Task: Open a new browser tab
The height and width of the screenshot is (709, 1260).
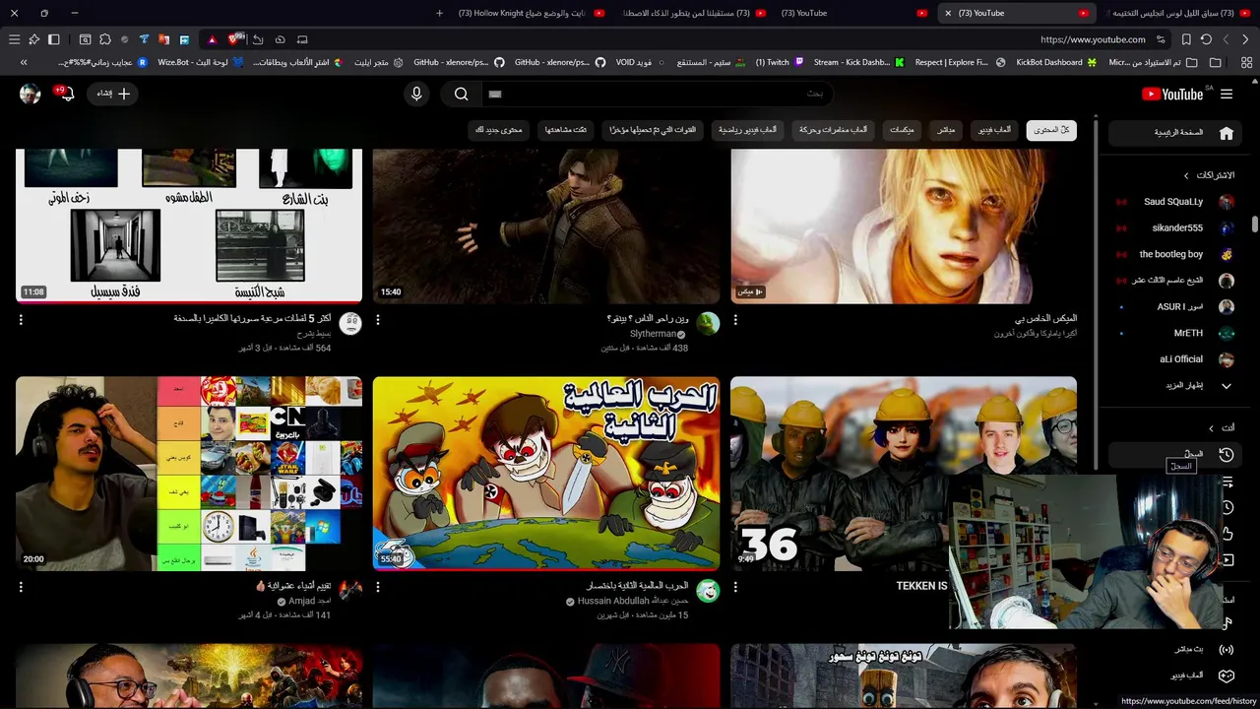Action: click(439, 13)
